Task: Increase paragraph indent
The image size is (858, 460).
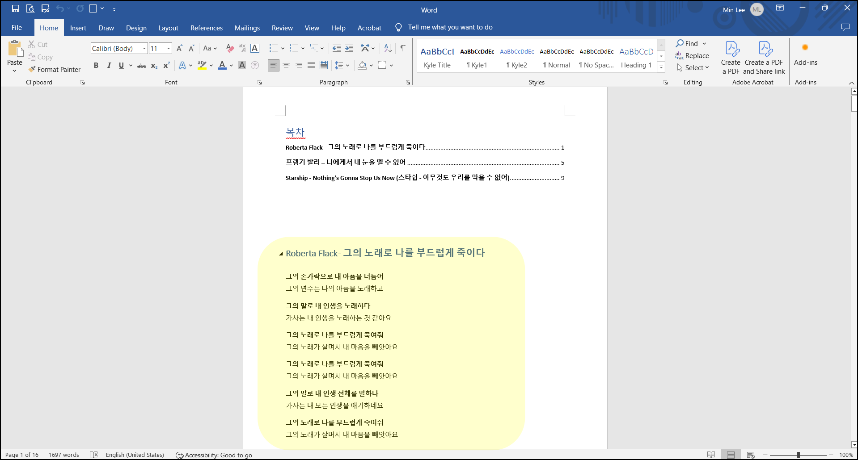Action: [349, 48]
